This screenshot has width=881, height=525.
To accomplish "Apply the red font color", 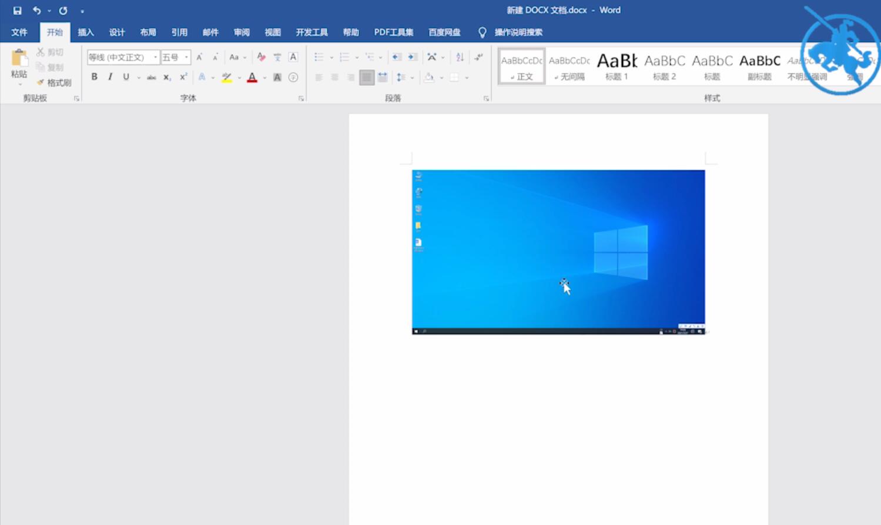I will coord(252,77).
